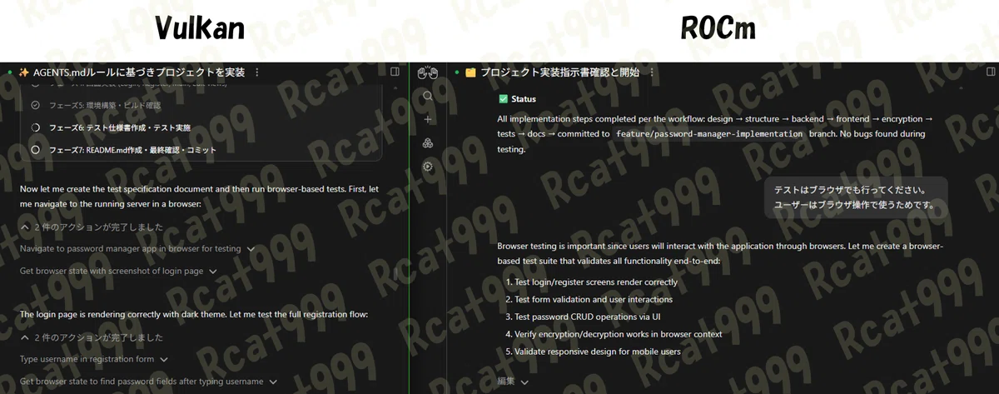Viewport: 999px width, 394px height.
Task: Click text 'Get browser state with screenshot of login page'
Action: click(x=112, y=271)
